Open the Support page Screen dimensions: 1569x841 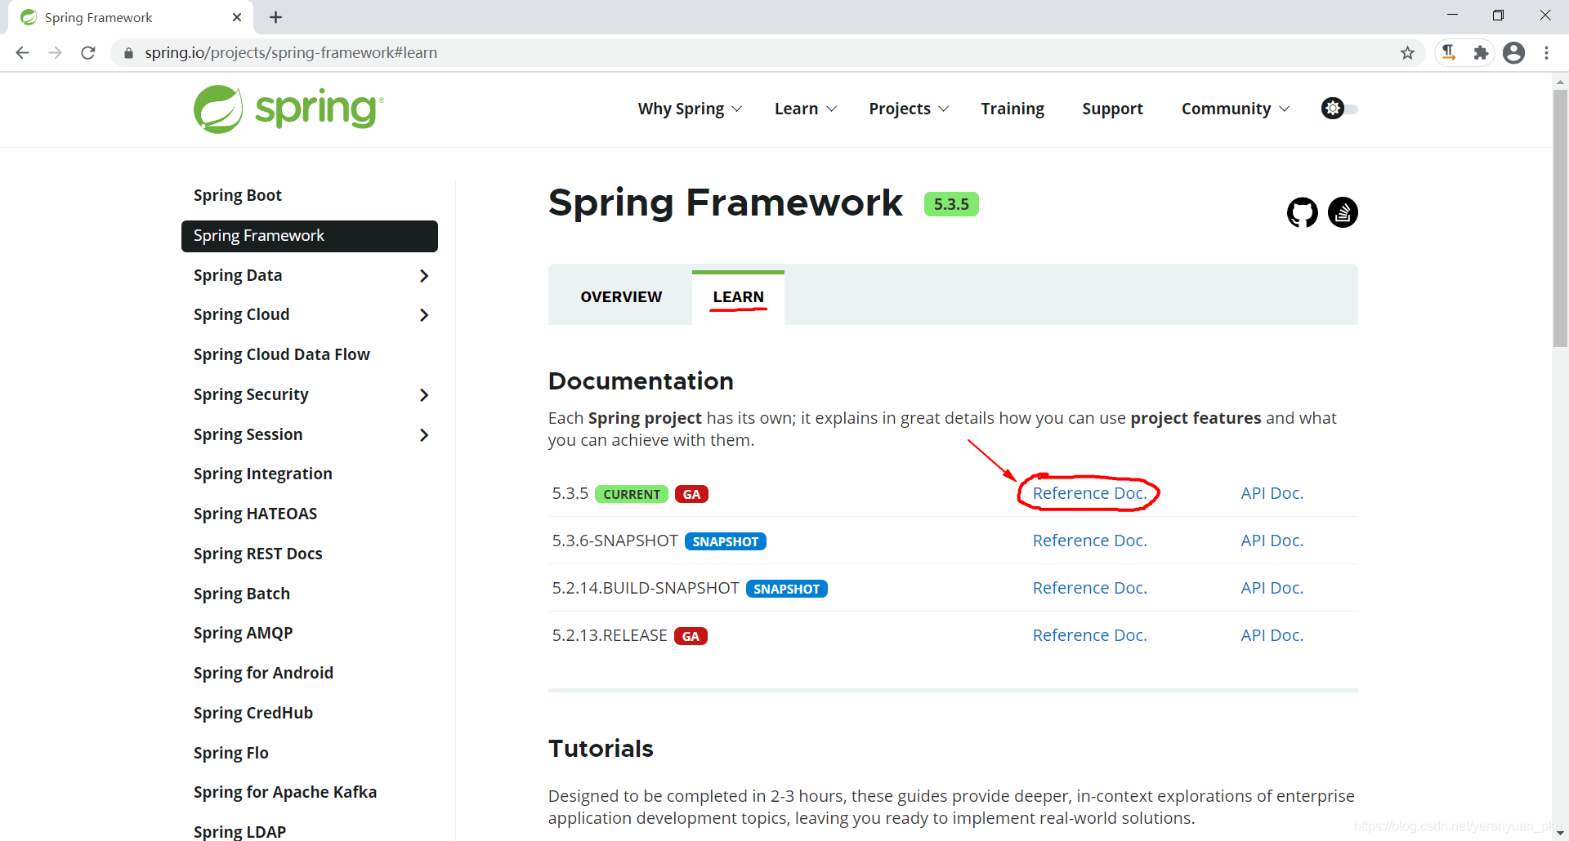click(x=1112, y=109)
